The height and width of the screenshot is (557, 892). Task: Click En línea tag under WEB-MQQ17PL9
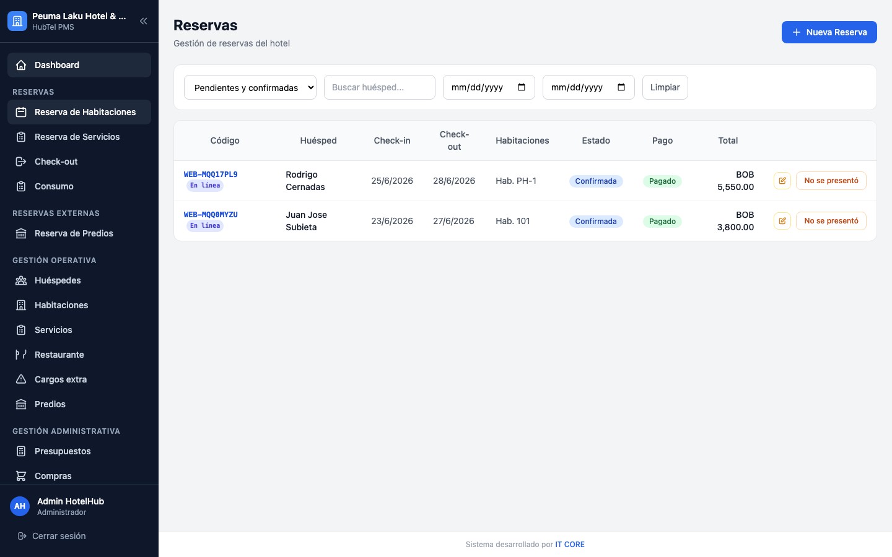tap(205, 186)
